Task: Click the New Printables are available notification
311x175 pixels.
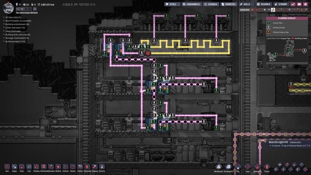Action: (18, 21)
